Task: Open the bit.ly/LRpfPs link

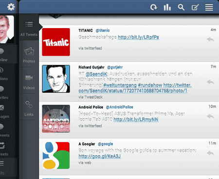Action: click(x=138, y=37)
